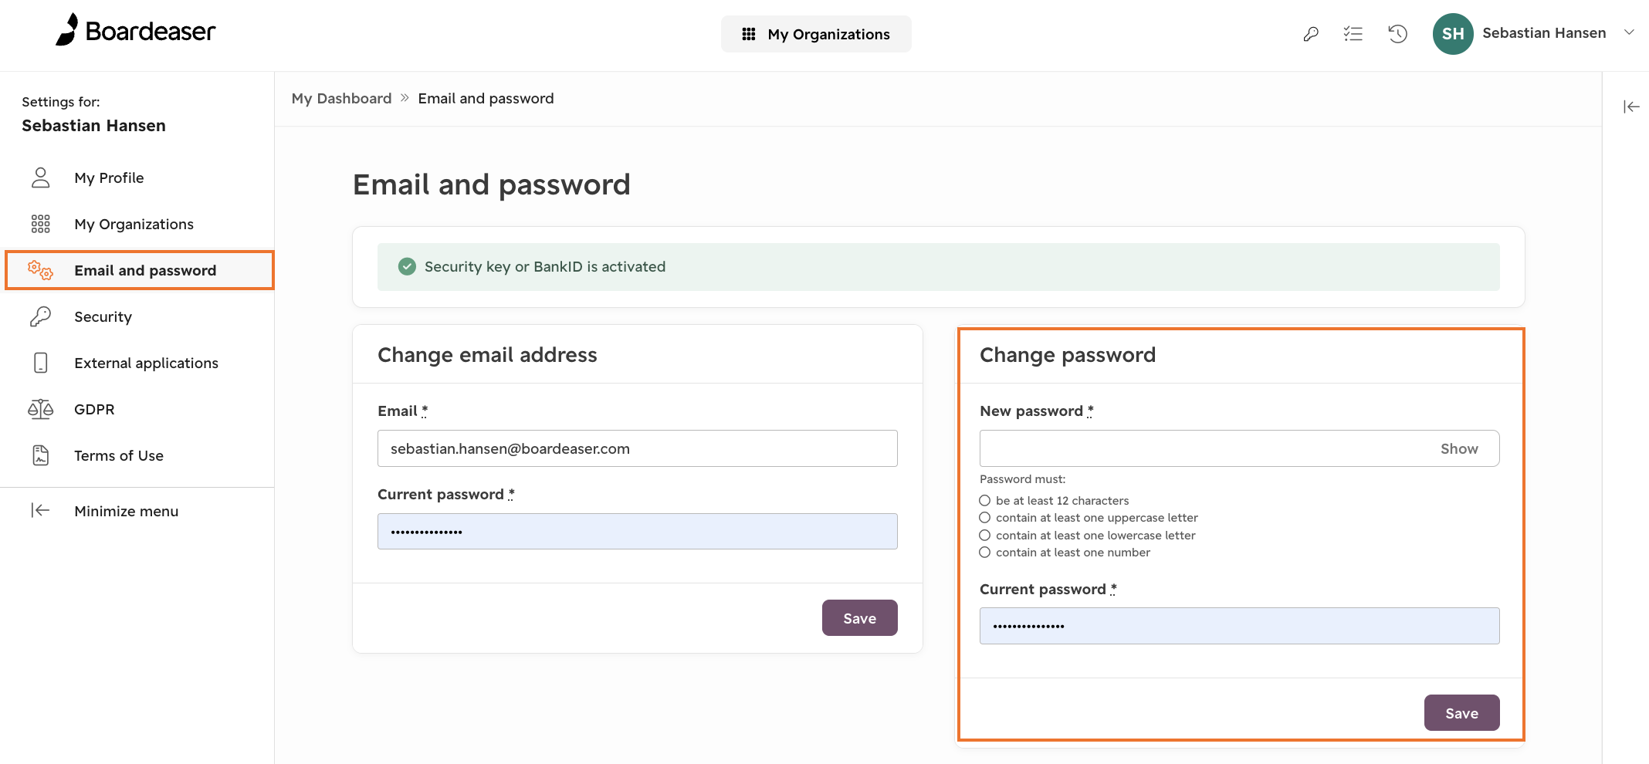Click the Email address input field

638,448
